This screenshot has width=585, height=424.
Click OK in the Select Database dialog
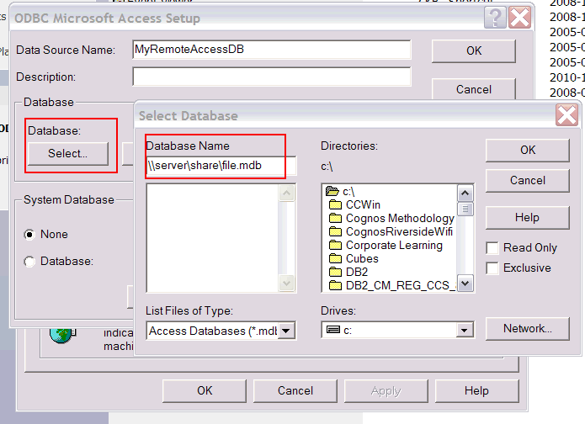528,151
